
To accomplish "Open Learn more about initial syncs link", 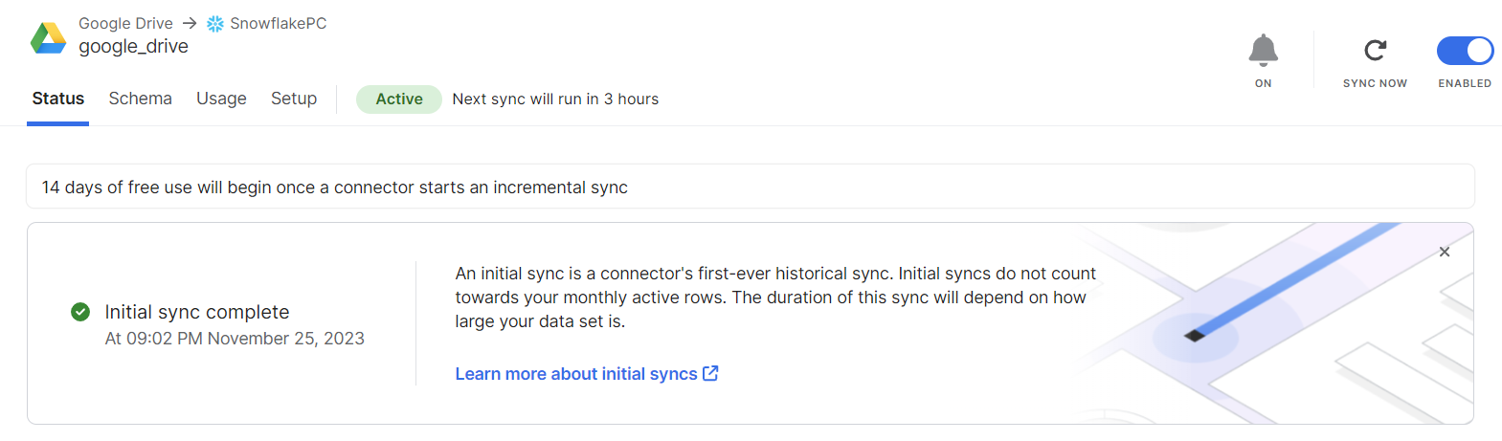I will pyautogui.click(x=576, y=374).
